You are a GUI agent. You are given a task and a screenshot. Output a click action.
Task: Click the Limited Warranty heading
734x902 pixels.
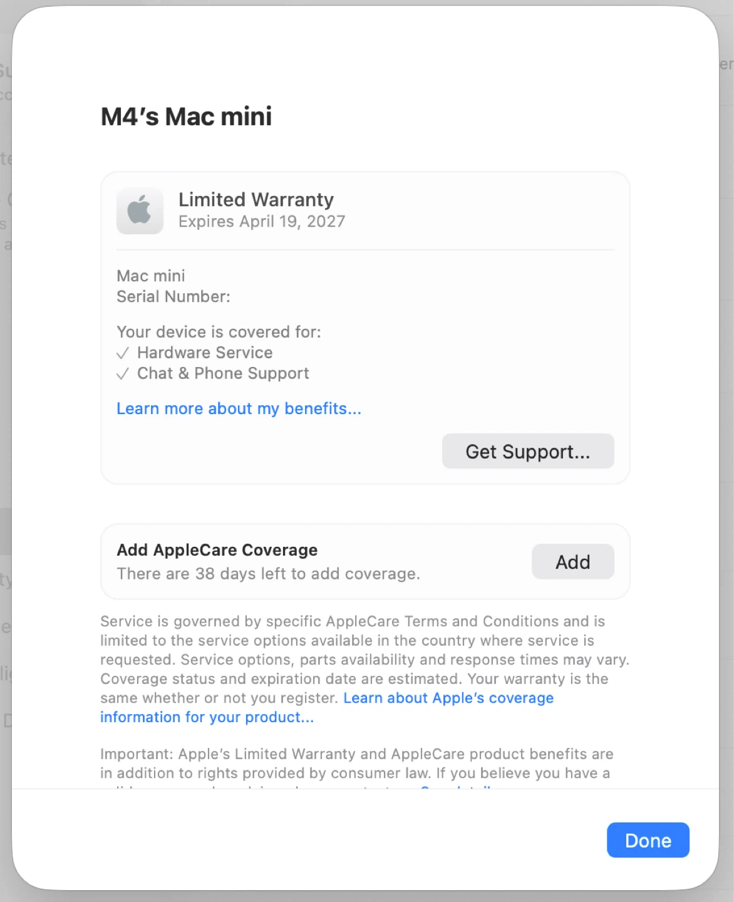point(256,199)
